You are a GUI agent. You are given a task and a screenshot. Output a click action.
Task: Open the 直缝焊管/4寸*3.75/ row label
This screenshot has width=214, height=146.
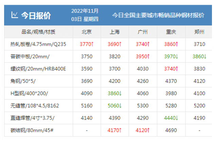[x=33, y=118]
